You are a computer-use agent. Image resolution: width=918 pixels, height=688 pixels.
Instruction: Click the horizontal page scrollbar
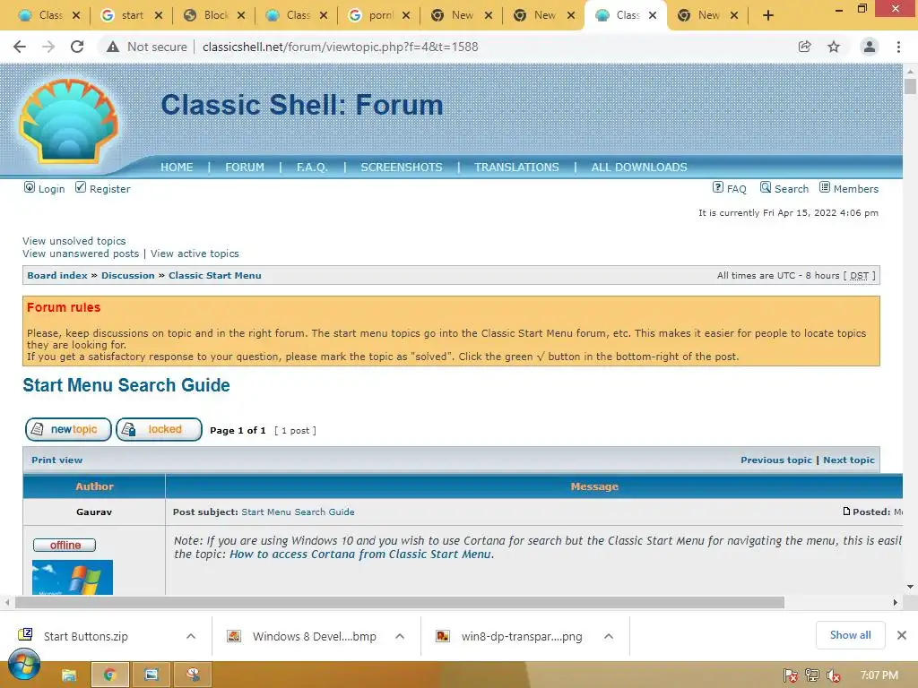coord(399,603)
